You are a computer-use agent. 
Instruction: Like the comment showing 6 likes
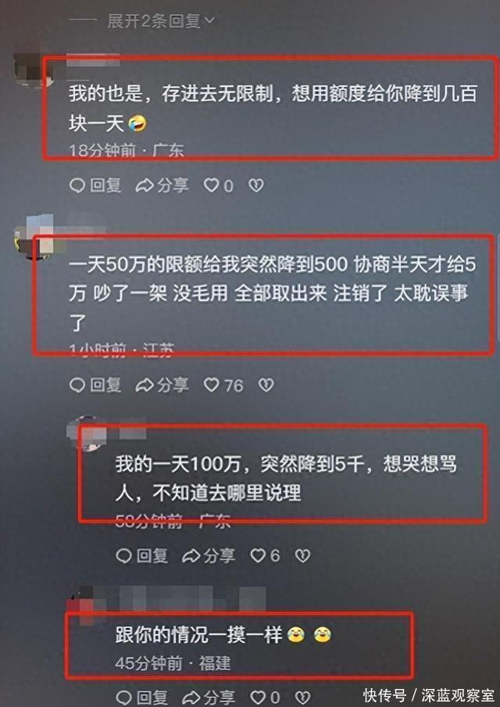(x=266, y=555)
